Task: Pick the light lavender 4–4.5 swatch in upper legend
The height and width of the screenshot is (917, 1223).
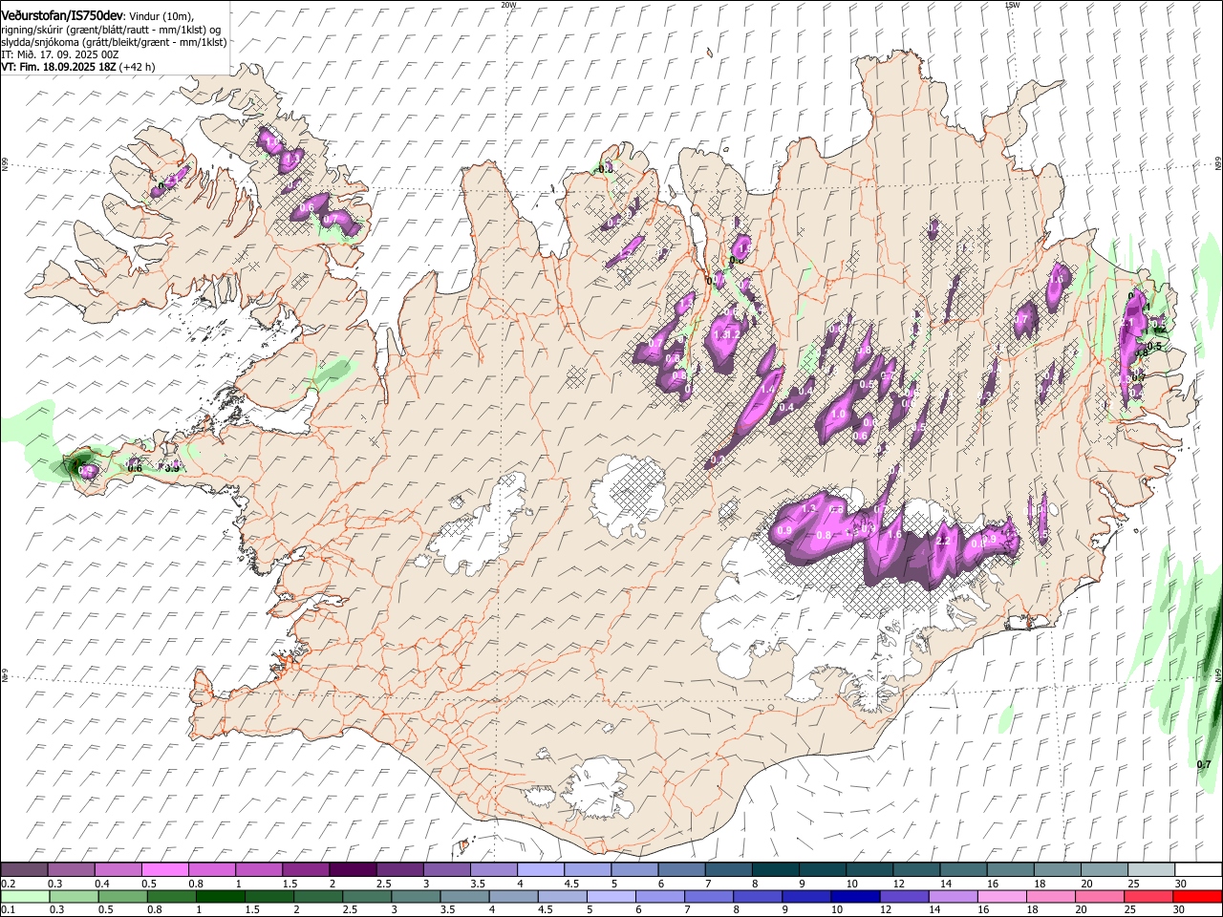Action: [x=540, y=870]
